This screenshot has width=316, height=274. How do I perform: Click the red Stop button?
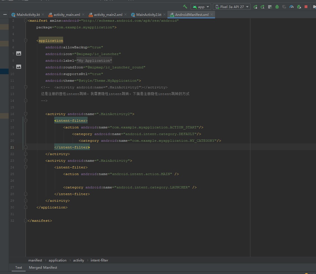(x=306, y=7)
